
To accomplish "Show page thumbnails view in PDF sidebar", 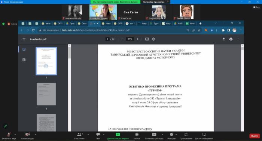I will pyautogui.click(x=24, y=49).
